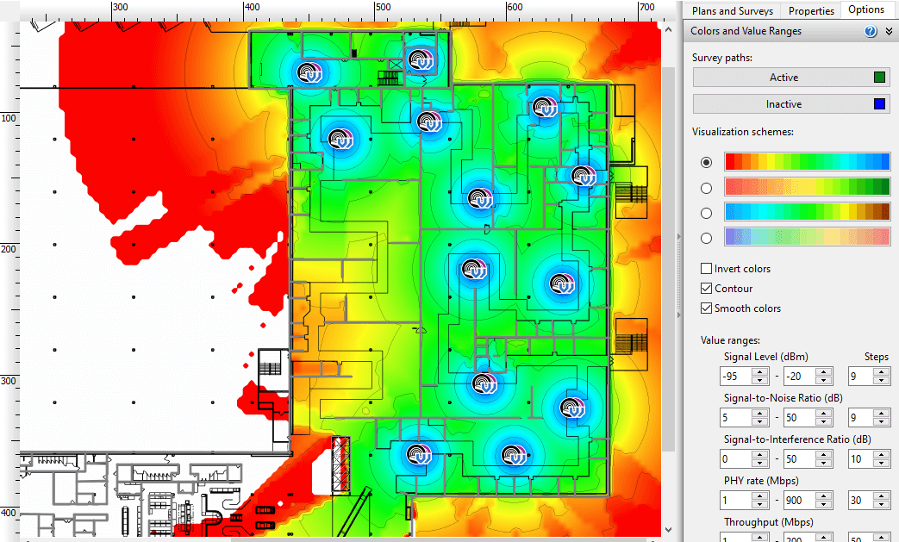Disable Smooth colors checkbox

707,308
